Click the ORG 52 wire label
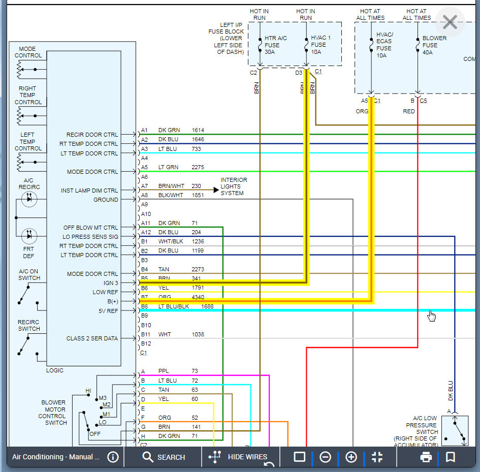The image size is (480, 472). coord(178,418)
